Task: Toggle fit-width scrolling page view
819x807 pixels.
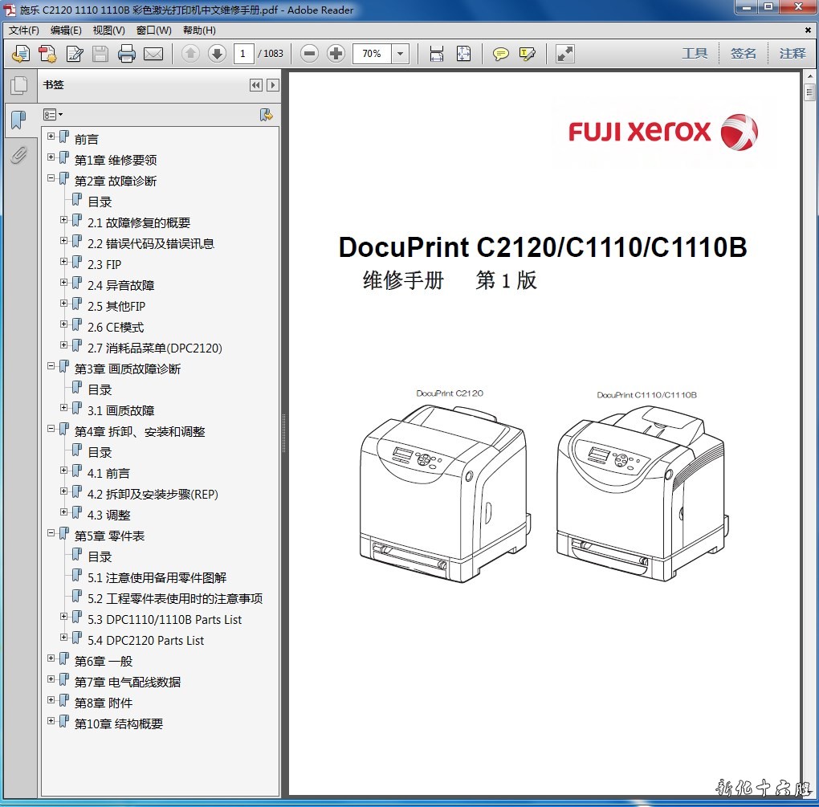Action: click(x=437, y=54)
